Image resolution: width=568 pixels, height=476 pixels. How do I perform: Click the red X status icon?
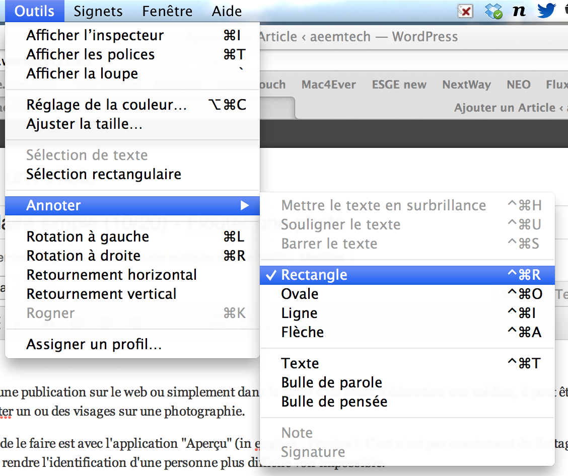[466, 11]
